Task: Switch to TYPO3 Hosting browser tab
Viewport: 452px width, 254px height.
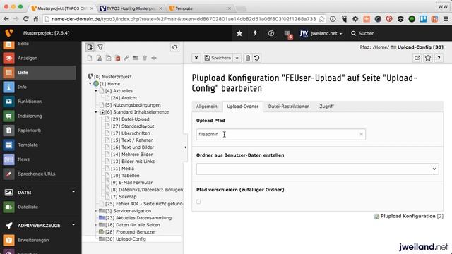Action: (131, 8)
